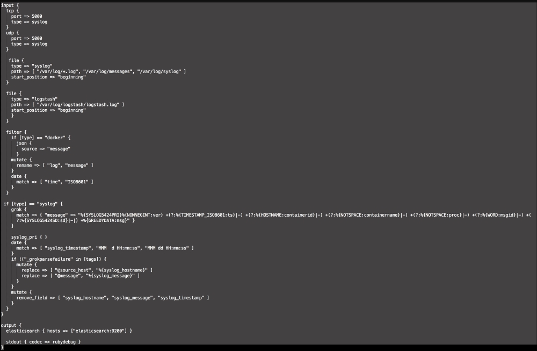Image resolution: width=537 pixels, height=351 pixels.
Task: Click the "udp {" block opener
Action: [14, 33]
